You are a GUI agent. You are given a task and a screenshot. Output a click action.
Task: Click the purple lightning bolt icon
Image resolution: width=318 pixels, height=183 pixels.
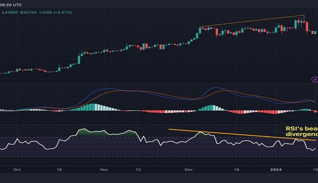314,80
